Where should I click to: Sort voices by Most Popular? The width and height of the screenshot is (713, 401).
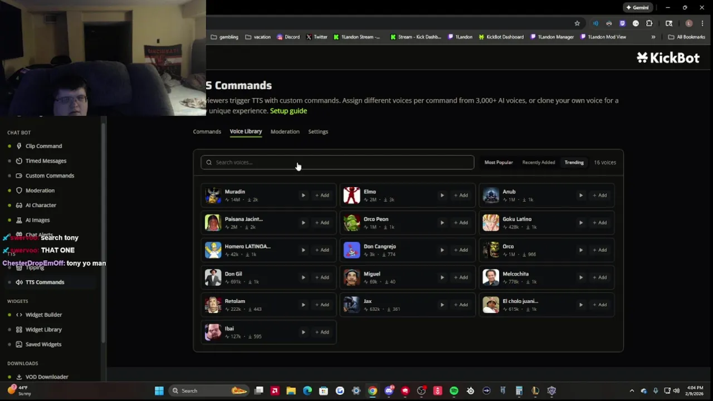(x=499, y=162)
